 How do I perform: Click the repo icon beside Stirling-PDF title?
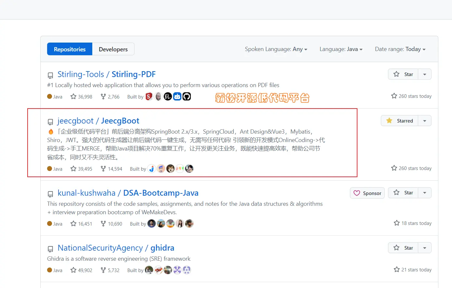pyautogui.click(x=50, y=75)
